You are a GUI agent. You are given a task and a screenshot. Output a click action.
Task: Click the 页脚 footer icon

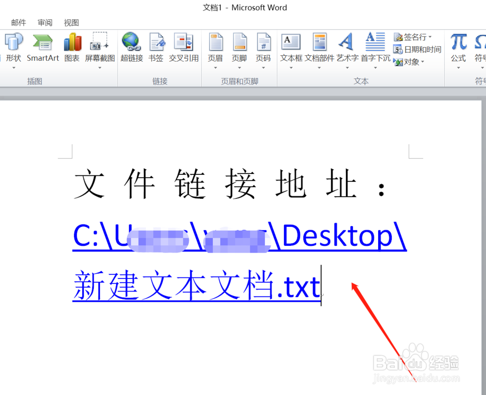tap(239, 42)
